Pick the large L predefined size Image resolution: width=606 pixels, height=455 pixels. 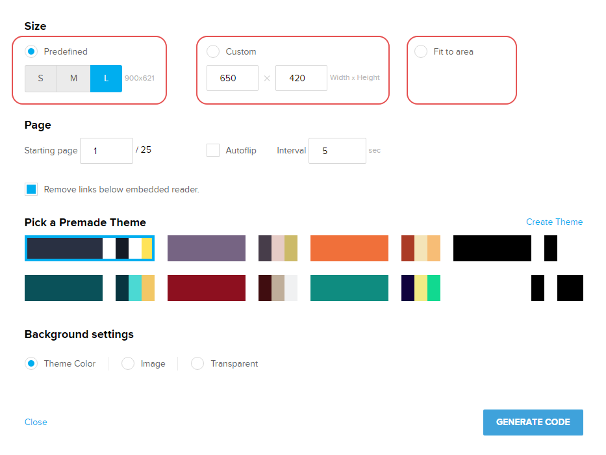point(106,79)
